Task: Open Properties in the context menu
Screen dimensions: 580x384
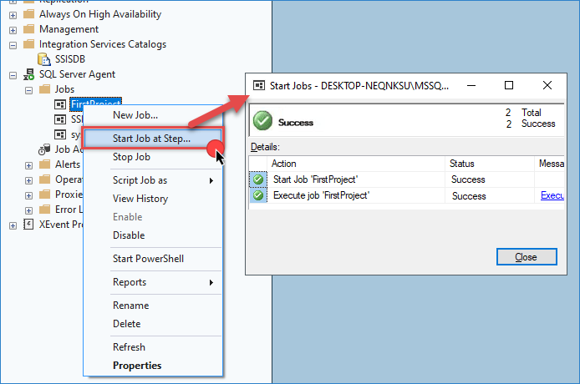Action: (137, 366)
